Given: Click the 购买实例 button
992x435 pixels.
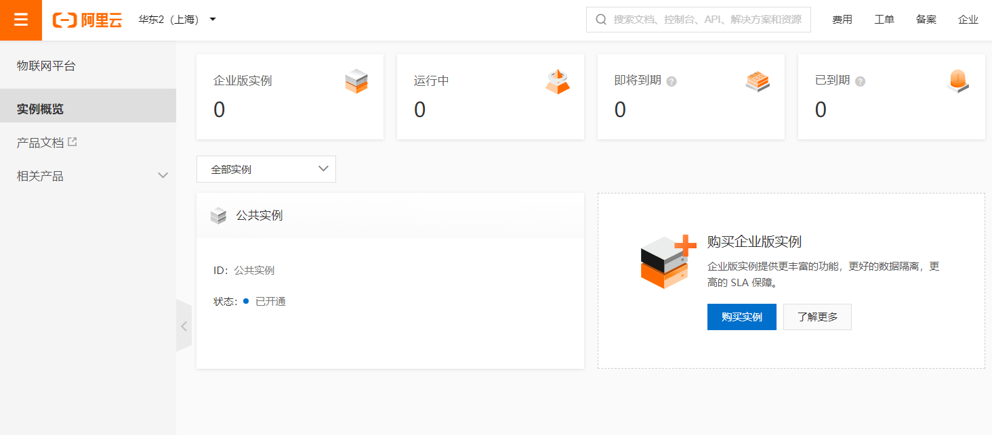Looking at the screenshot, I should tap(742, 317).
